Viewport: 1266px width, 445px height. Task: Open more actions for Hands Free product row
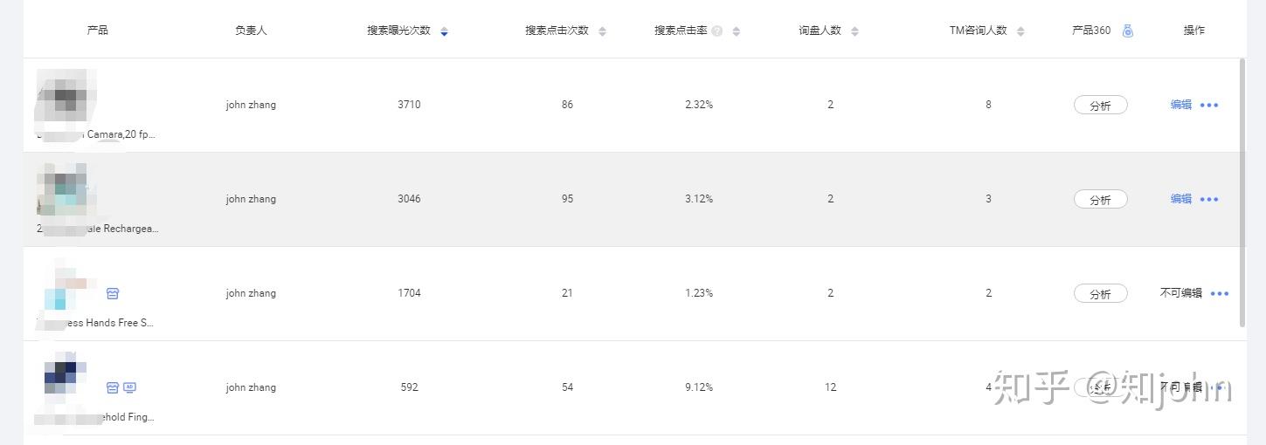point(1220,293)
